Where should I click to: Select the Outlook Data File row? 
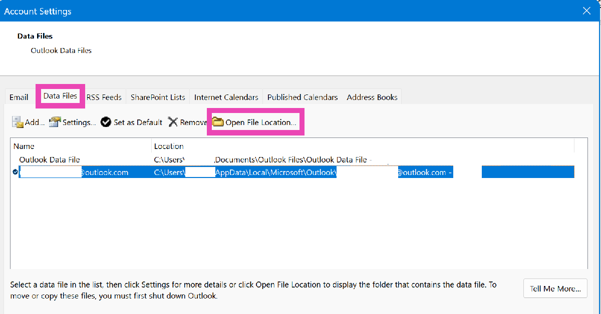tap(50, 159)
